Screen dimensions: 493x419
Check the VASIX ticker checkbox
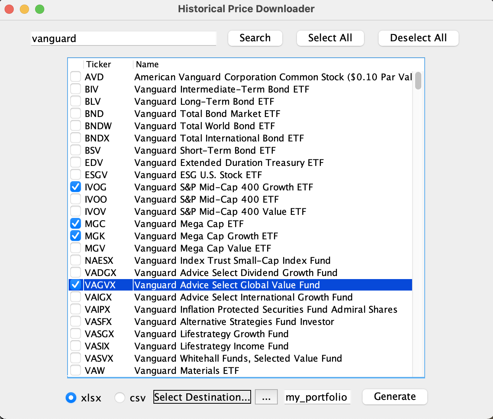[x=76, y=346]
